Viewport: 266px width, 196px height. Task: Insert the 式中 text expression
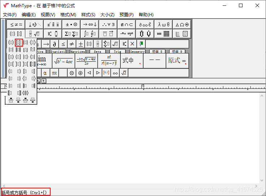132,61
